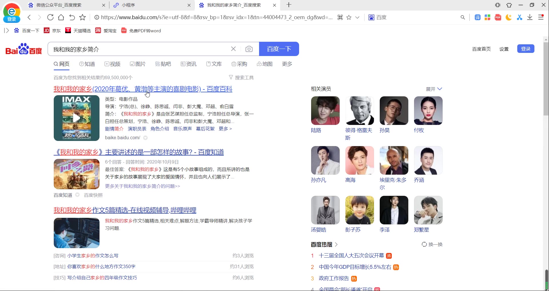Open the browser main menu
Screen dimensions: 549x291
pos(541,17)
